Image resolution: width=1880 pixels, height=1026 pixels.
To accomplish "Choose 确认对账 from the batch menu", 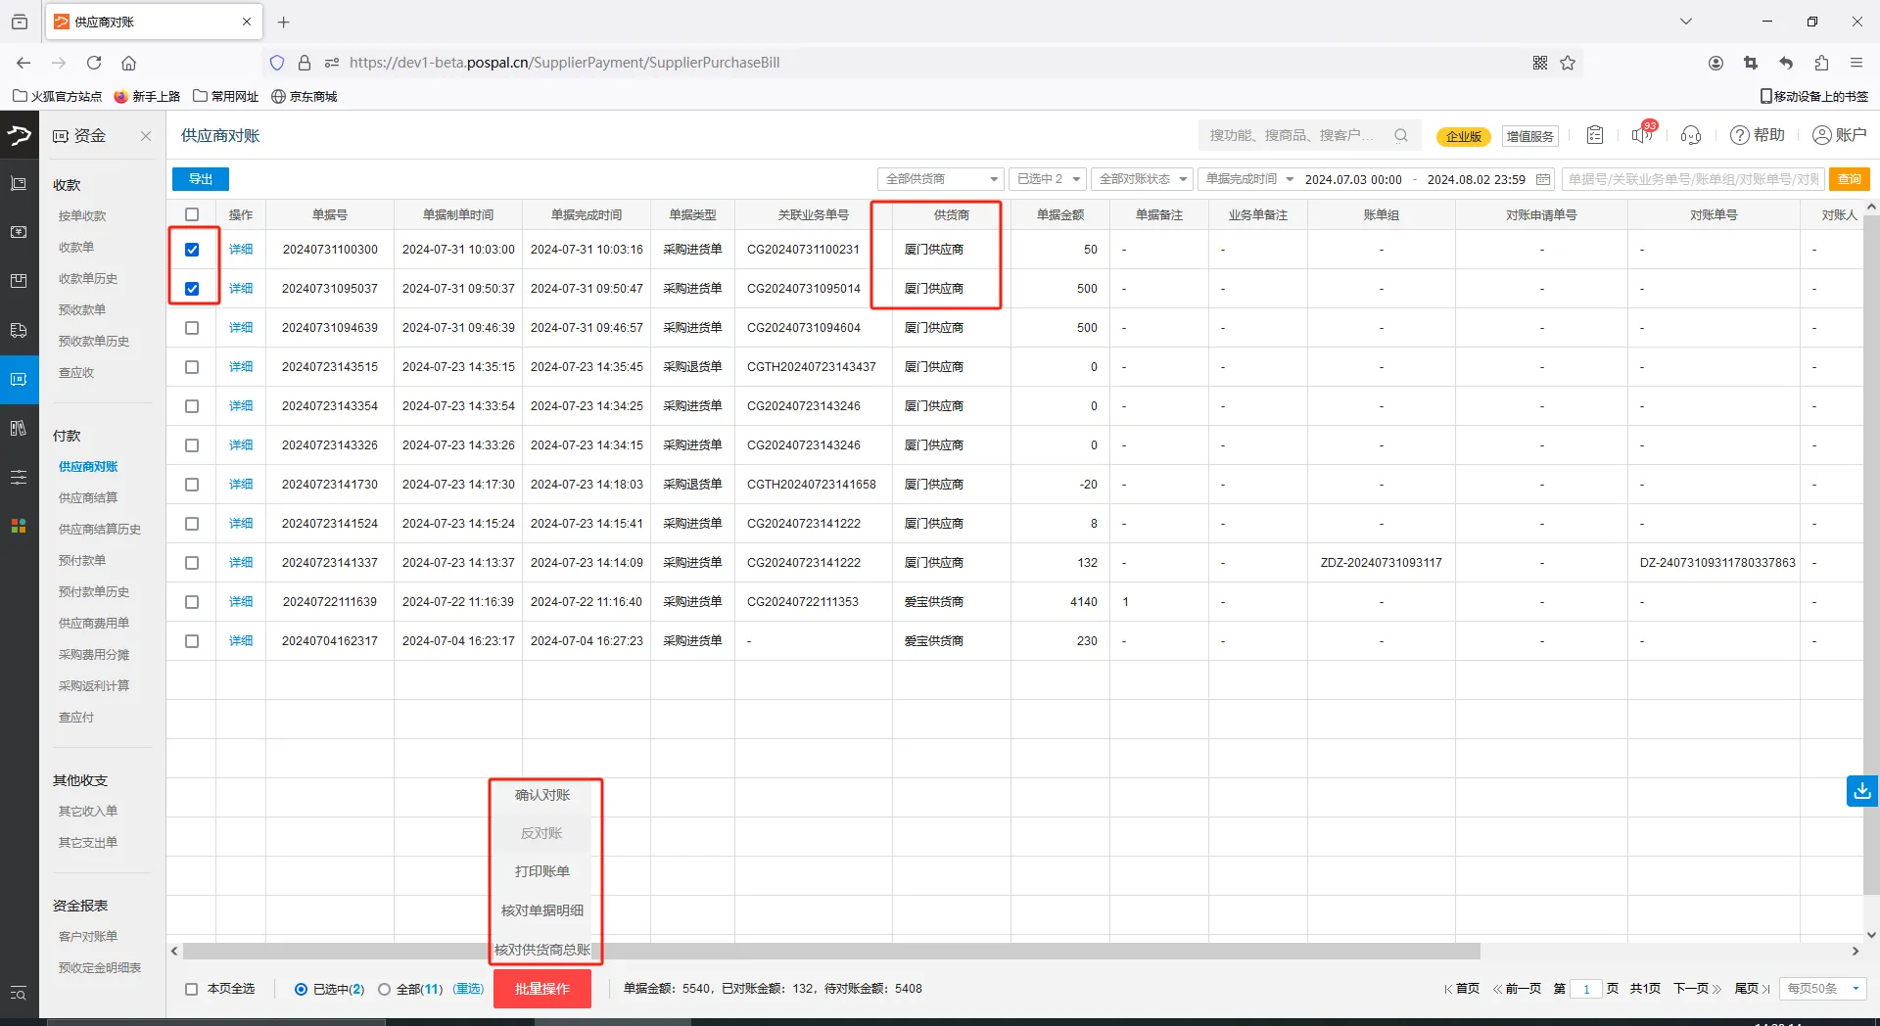I will [x=542, y=795].
